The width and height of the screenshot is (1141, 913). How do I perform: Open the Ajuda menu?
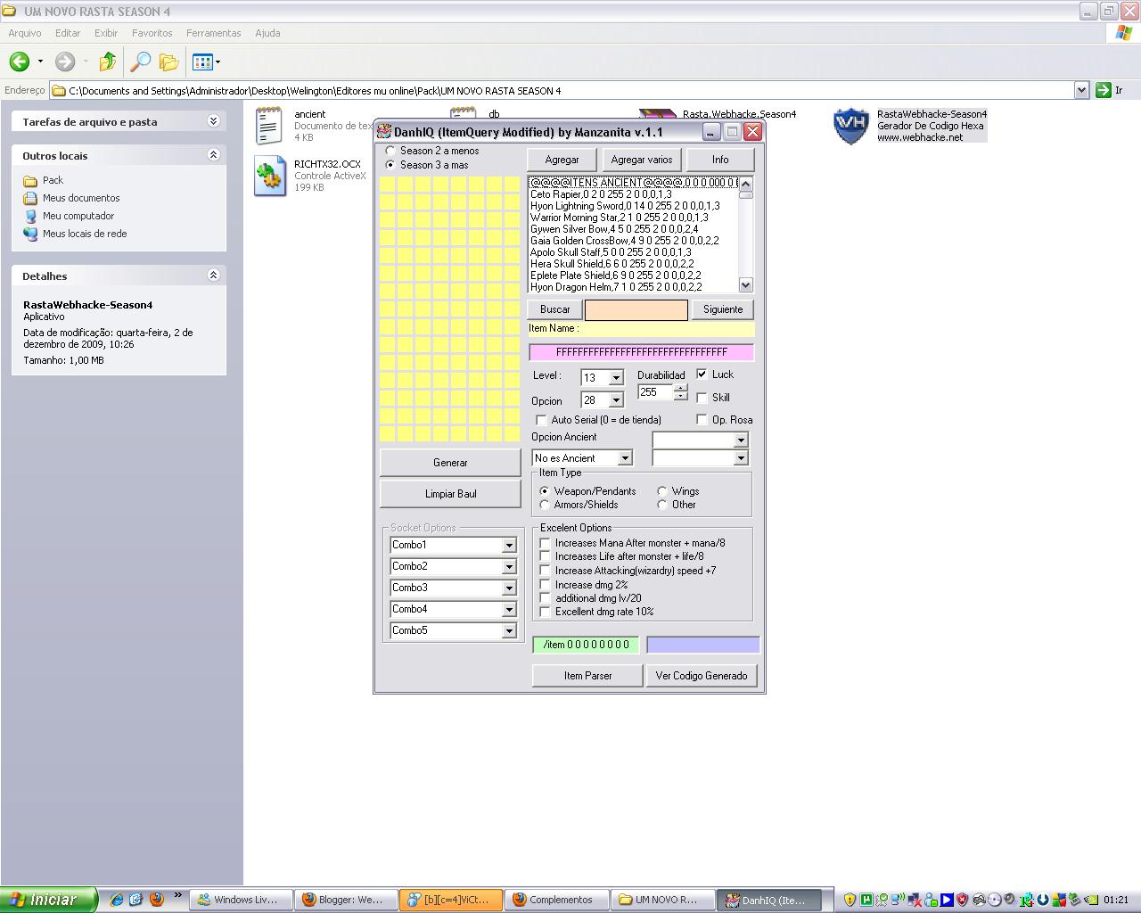(267, 33)
